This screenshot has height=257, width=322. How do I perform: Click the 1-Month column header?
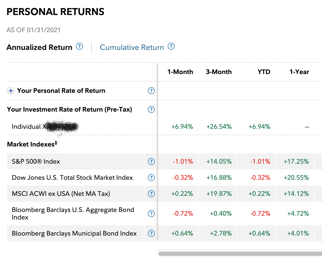(x=180, y=72)
